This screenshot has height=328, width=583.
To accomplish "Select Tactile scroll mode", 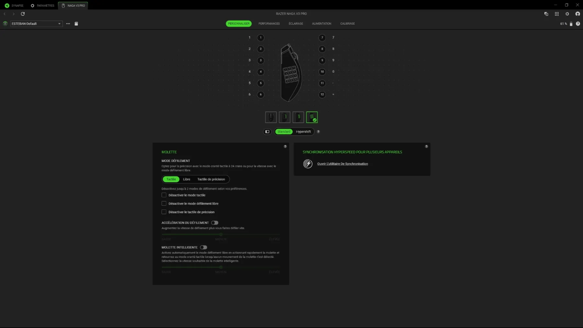I will [x=171, y=179].
